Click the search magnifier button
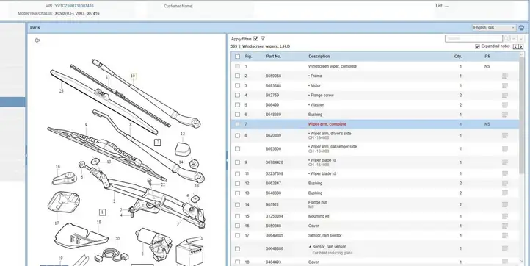This screenshot has height=266, width=530. (x=507, y=39)
